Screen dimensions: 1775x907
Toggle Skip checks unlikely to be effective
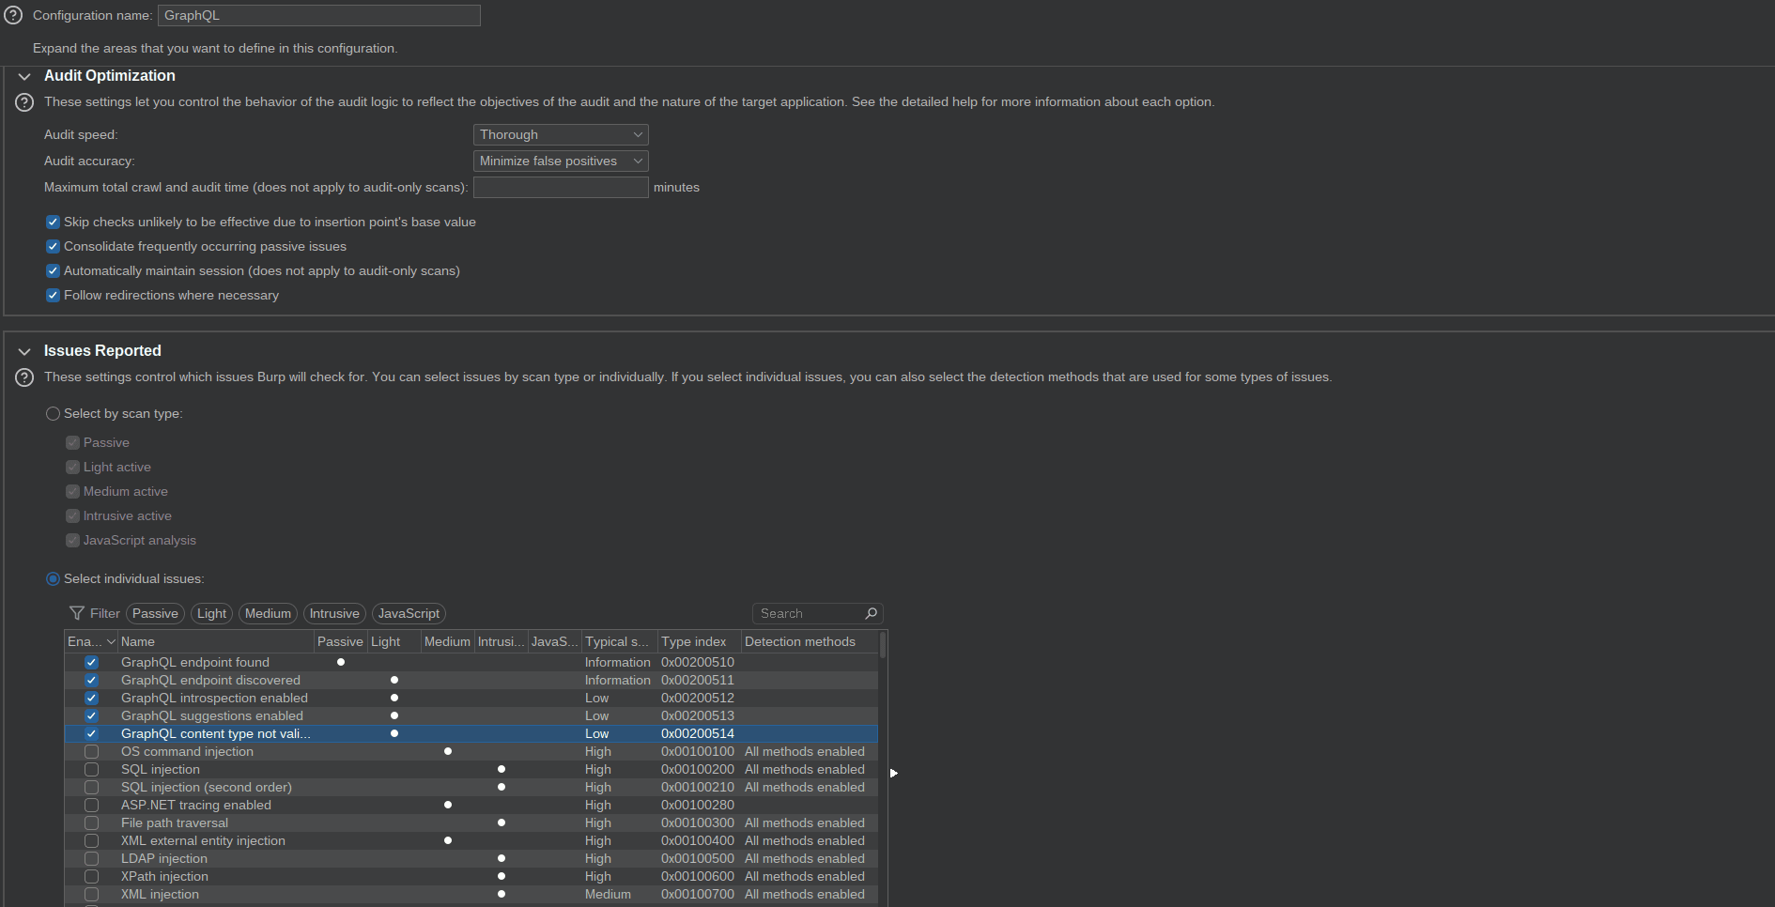point(53,223)
